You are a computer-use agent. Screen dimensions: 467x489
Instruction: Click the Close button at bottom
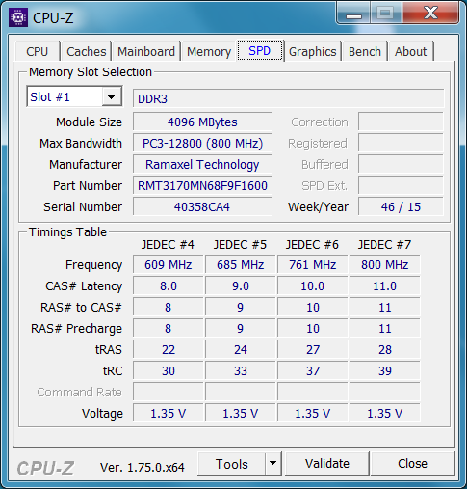pos(412,464)
